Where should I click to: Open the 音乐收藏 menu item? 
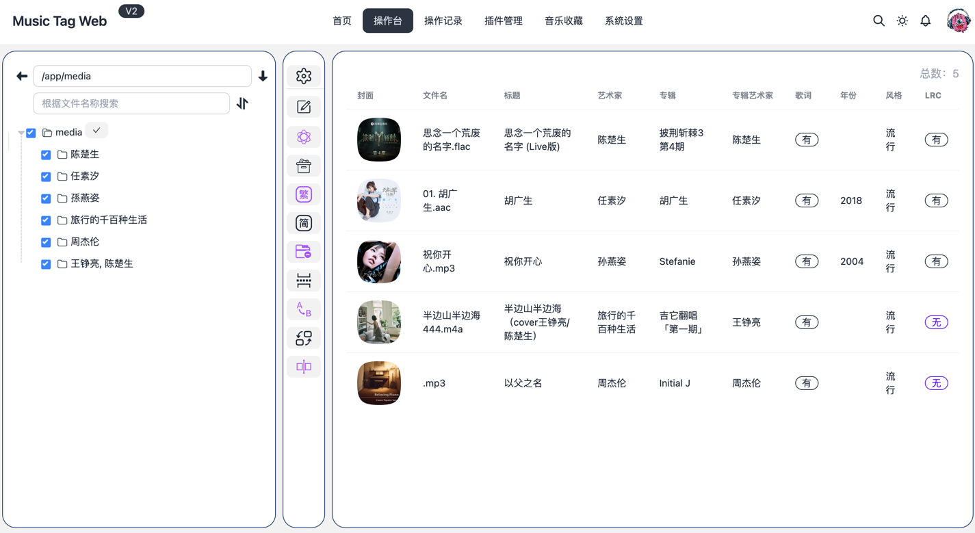(x=563, y=21)
